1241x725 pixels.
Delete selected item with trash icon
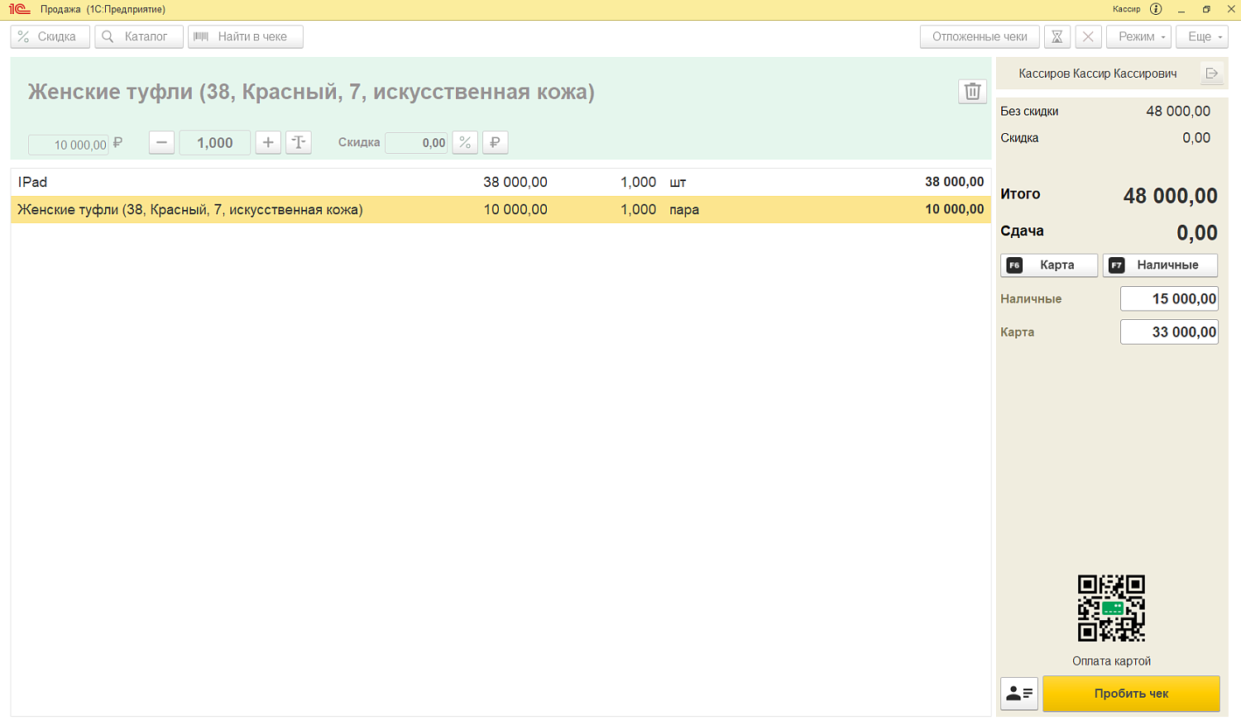click(972, 92)
